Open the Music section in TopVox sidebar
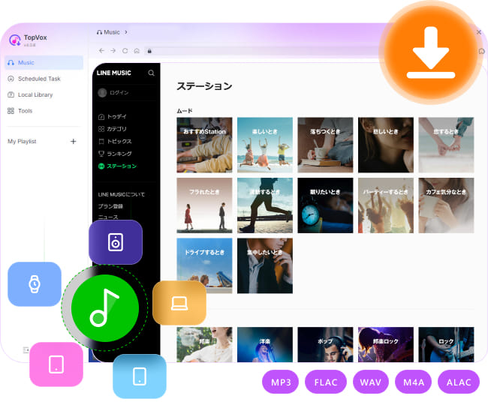The height and width of the screenshot is (405, 488). click(x=44, y=62)
